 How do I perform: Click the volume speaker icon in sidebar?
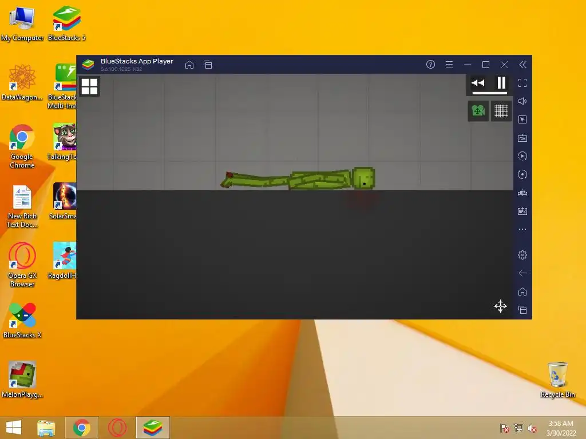pyautogui.click(x=522, y=101)
